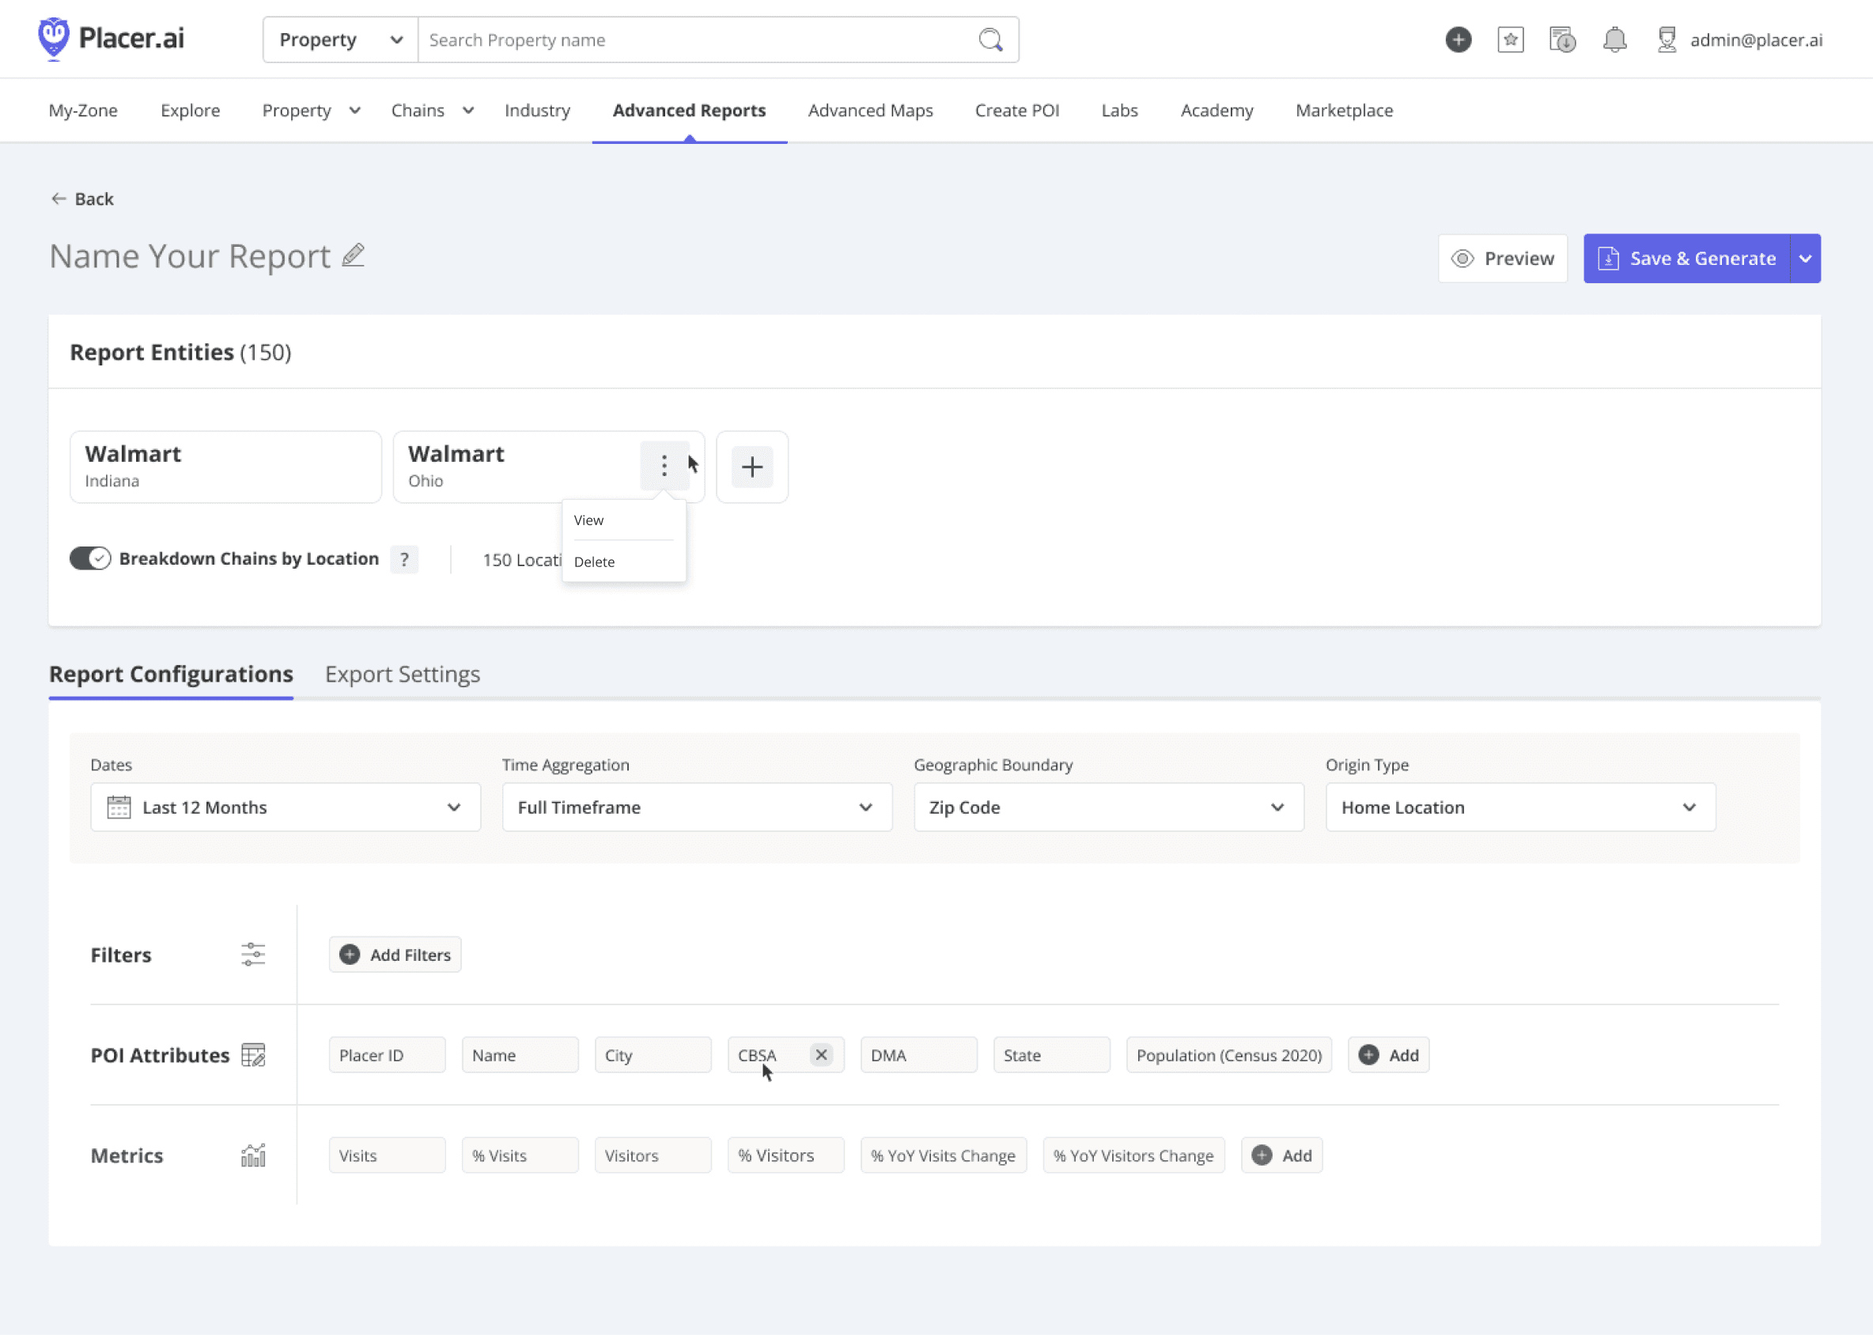The height and width of the screenshot is (1335, 1873).
Task: Click the Filters settings icon
Action: click(x=252, y=954)
